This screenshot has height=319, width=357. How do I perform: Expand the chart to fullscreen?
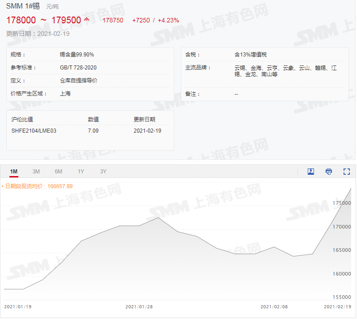click(x=346, y=172)
